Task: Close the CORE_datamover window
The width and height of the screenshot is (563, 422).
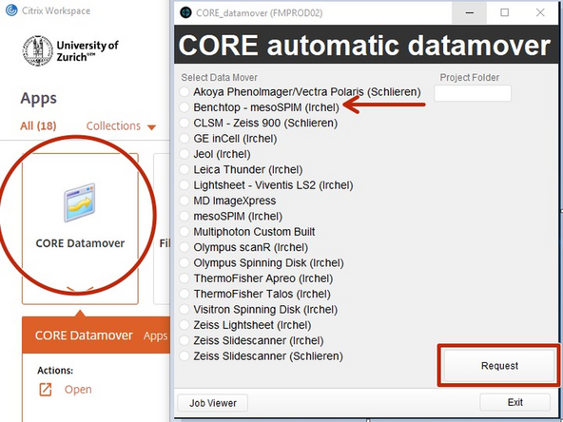Action: click(540, 12)
